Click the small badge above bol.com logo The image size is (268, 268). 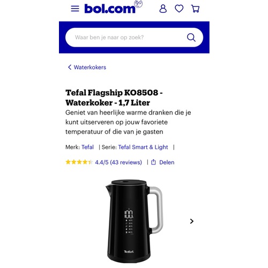pos(138,4)
